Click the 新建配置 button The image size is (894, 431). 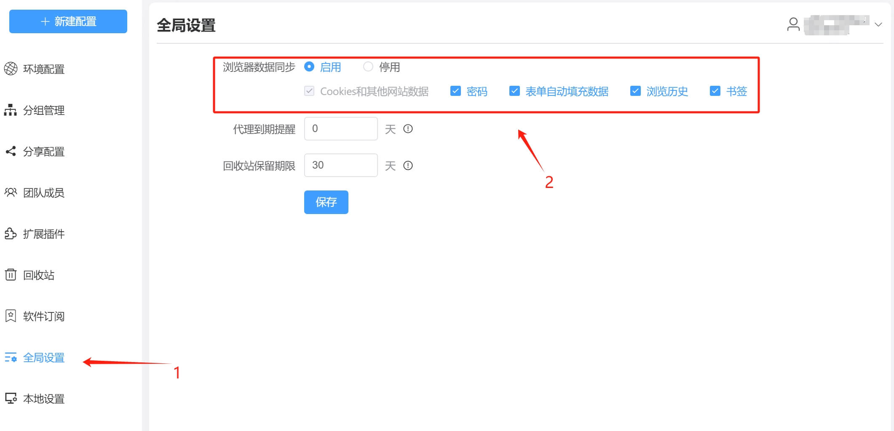[x=68, y=21]
